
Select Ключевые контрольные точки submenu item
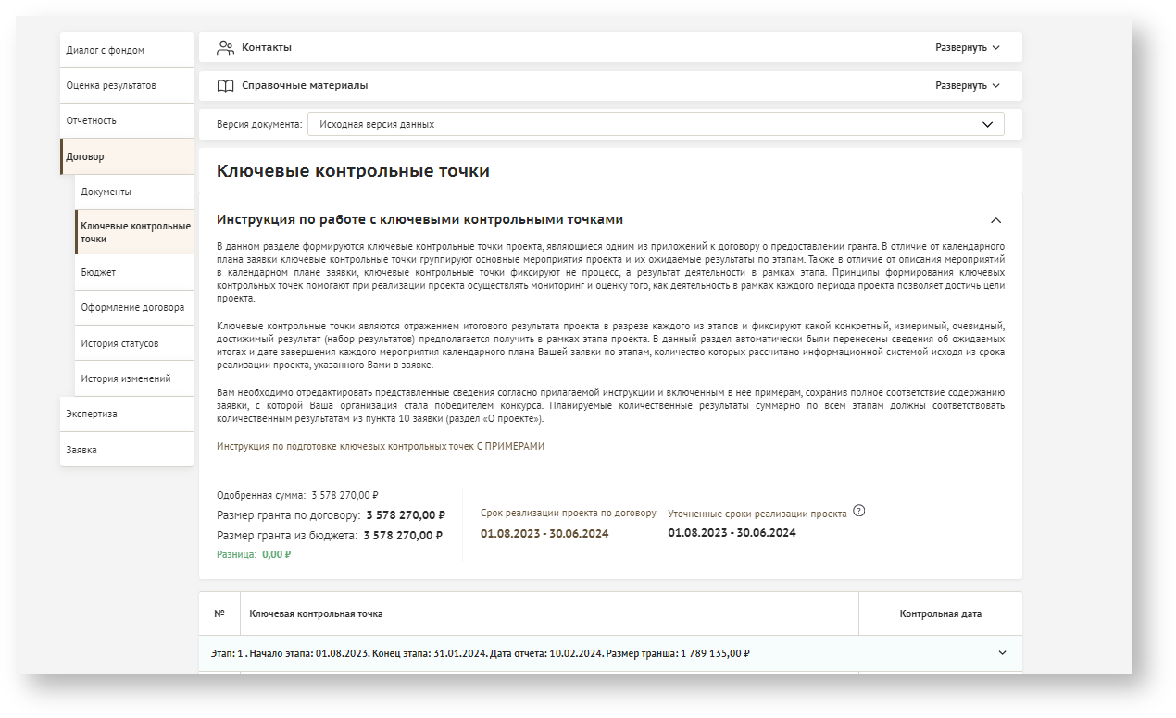[x=135, y=232]
